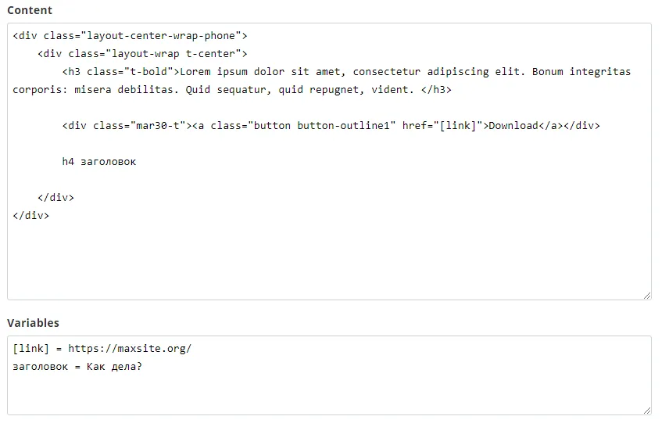Click the empty space at the bottom of the Variables textarea
Viewport: 669px width, 427px height.
(328, 395)
